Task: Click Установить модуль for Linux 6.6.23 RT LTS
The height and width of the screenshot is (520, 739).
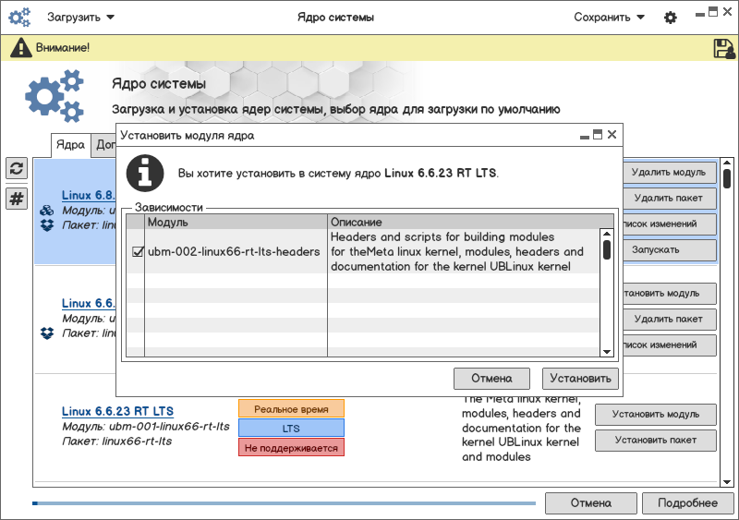Action: pyautogui.click(x=656, y=415)
